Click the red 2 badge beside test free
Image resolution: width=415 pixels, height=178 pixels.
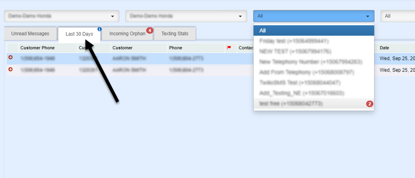pyautogui.click(x=369, y=104)
